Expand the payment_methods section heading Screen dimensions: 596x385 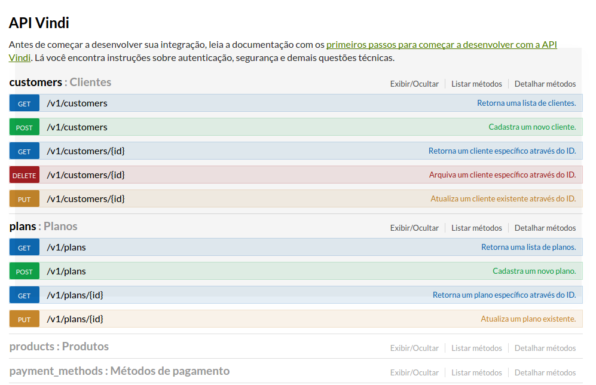tap(120, 371)
